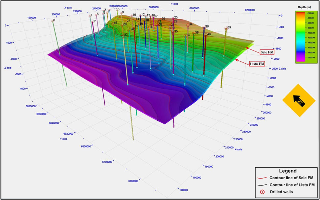Click the 170000 X-axis tick label

(184, 190)
